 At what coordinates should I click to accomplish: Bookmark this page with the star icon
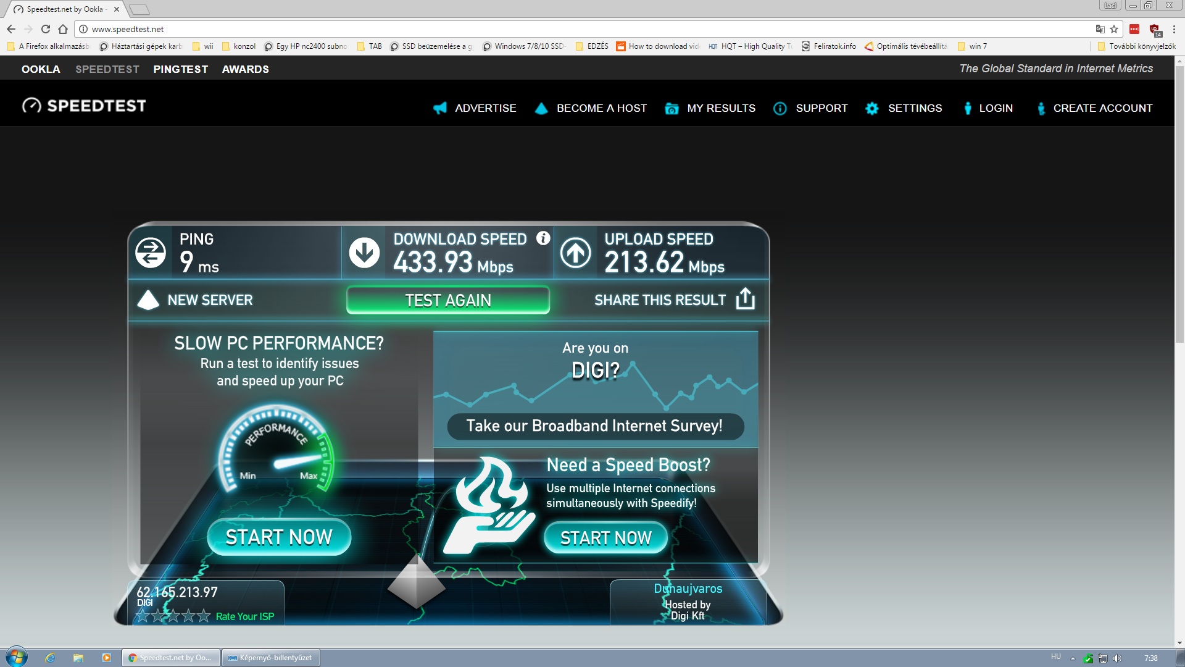click(x=1114, y=29)
